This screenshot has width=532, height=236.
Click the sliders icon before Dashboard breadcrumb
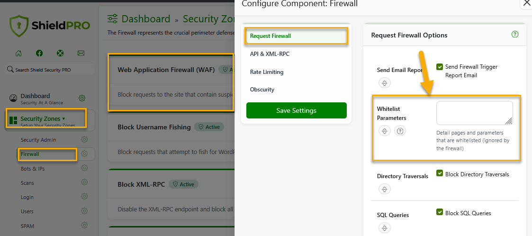click(113, 18)
